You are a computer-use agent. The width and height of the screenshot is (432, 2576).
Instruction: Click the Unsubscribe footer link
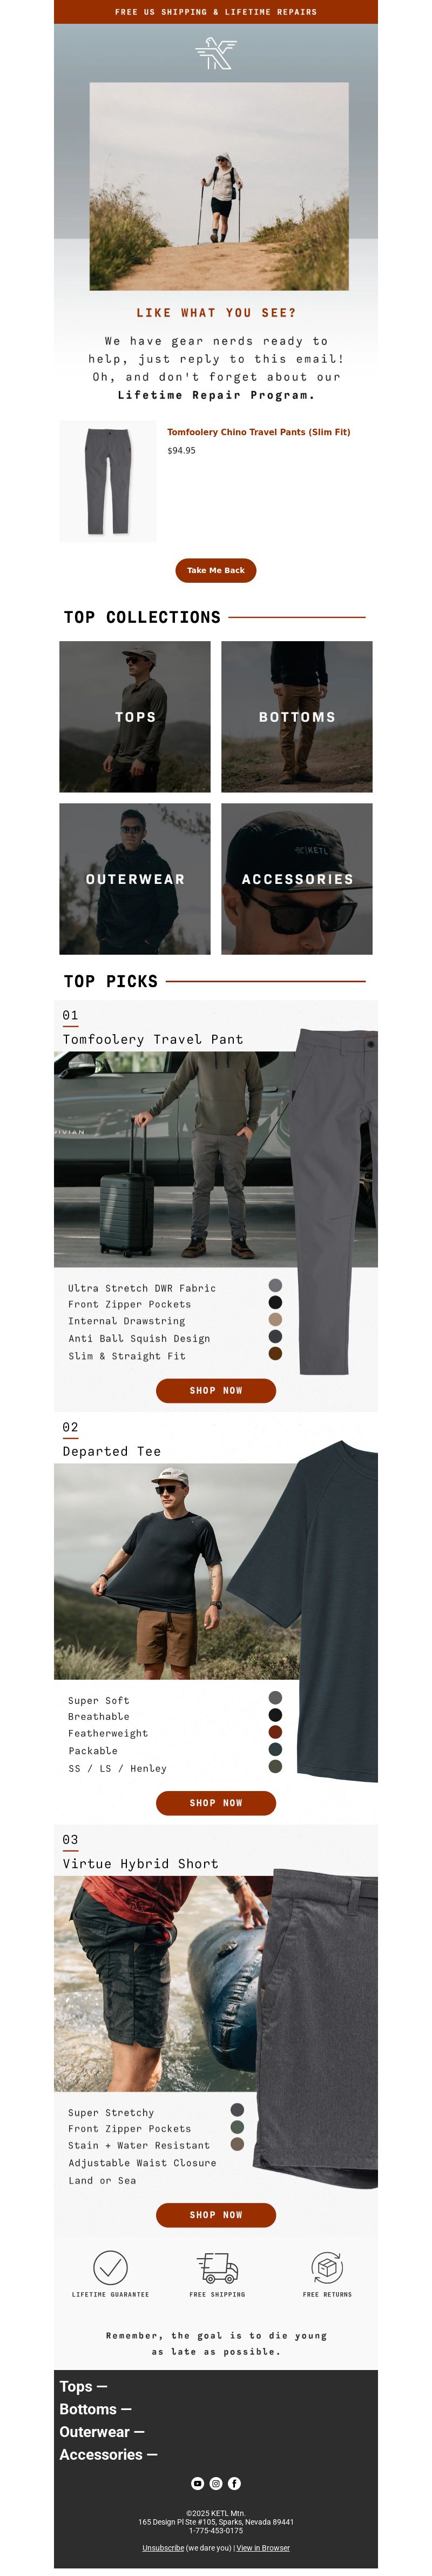click(x=163, y=2548)
